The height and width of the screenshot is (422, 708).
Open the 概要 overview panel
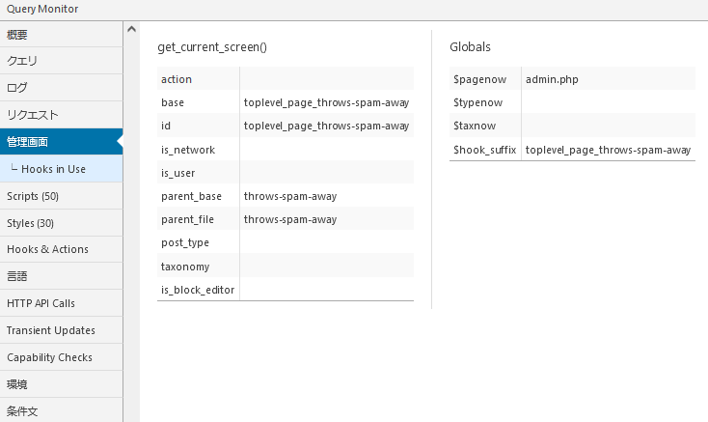(x=17, y=34)
